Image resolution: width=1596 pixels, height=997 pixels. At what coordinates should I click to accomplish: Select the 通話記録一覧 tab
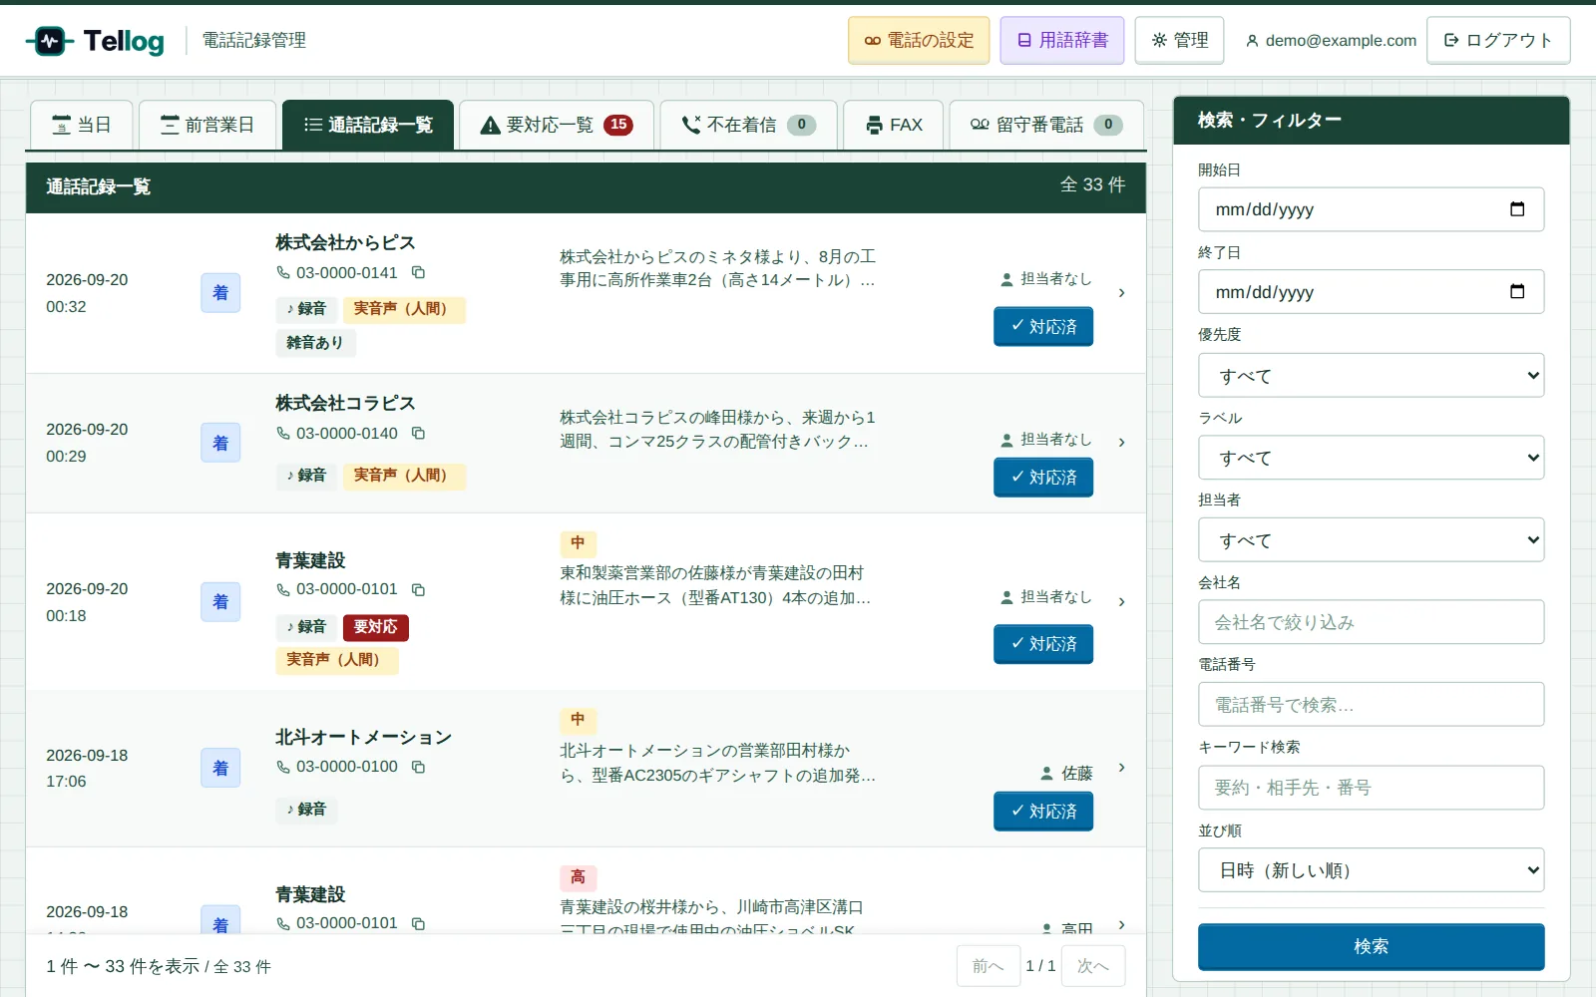pyautogui.click(x=368, y=125)
